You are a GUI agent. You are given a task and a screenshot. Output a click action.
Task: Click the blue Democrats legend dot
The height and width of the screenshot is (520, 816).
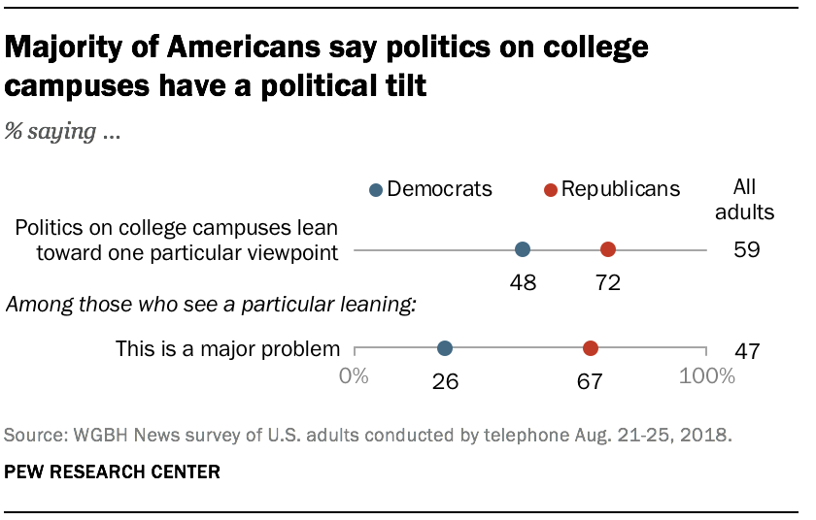376,190
